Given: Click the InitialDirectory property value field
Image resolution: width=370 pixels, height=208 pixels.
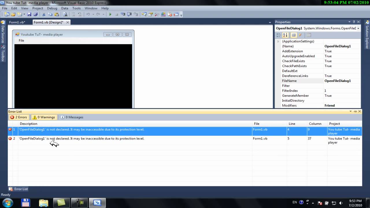Looking at the screenshot, I should pyautogui.click(x=342, y=101).
